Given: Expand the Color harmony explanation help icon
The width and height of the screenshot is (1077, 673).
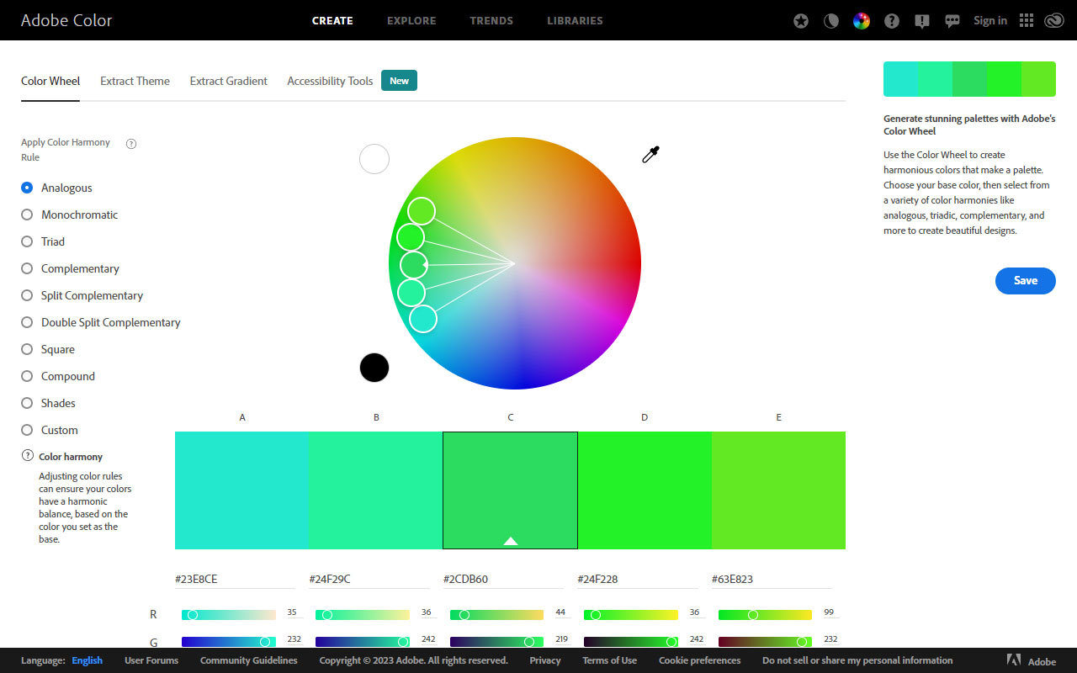Looking at the screenshot, I should point(26,455).
